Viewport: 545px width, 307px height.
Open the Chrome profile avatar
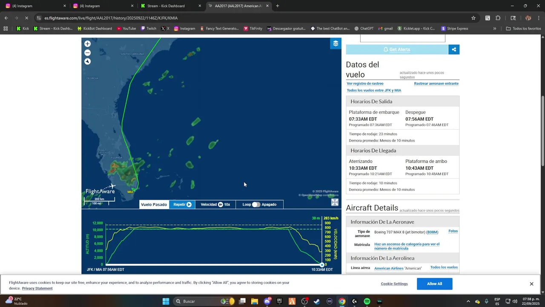pos(528,18)
